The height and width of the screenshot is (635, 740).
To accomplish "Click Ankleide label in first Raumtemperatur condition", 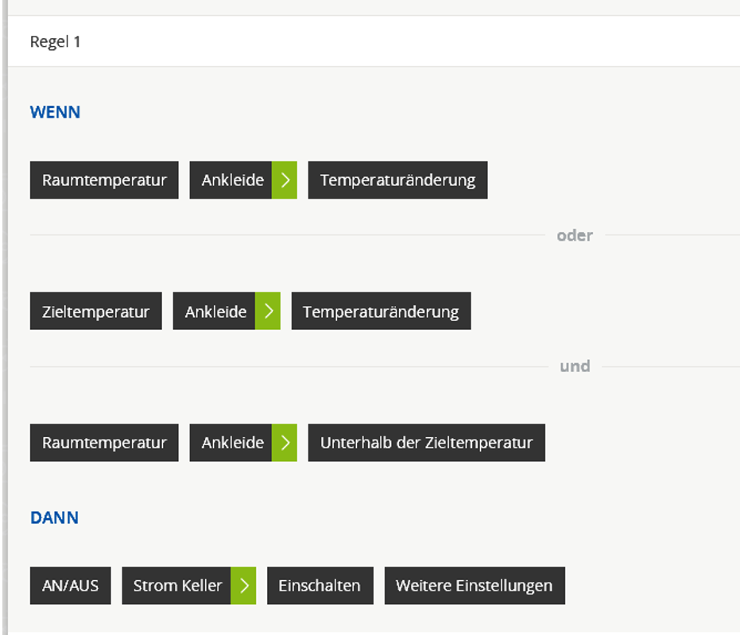I will pyautogui.click(x=231, y=180).
